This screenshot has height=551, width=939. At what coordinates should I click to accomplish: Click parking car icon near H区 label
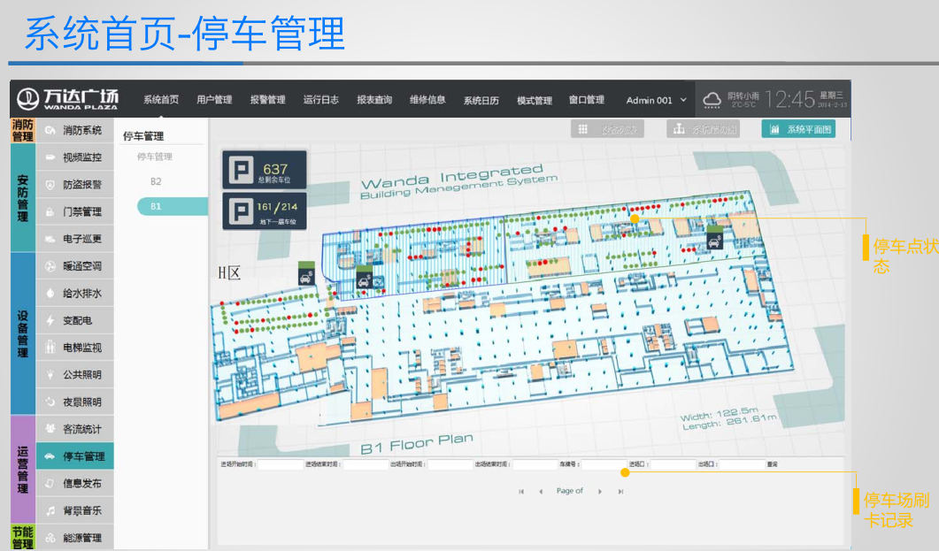click(306, 273)
